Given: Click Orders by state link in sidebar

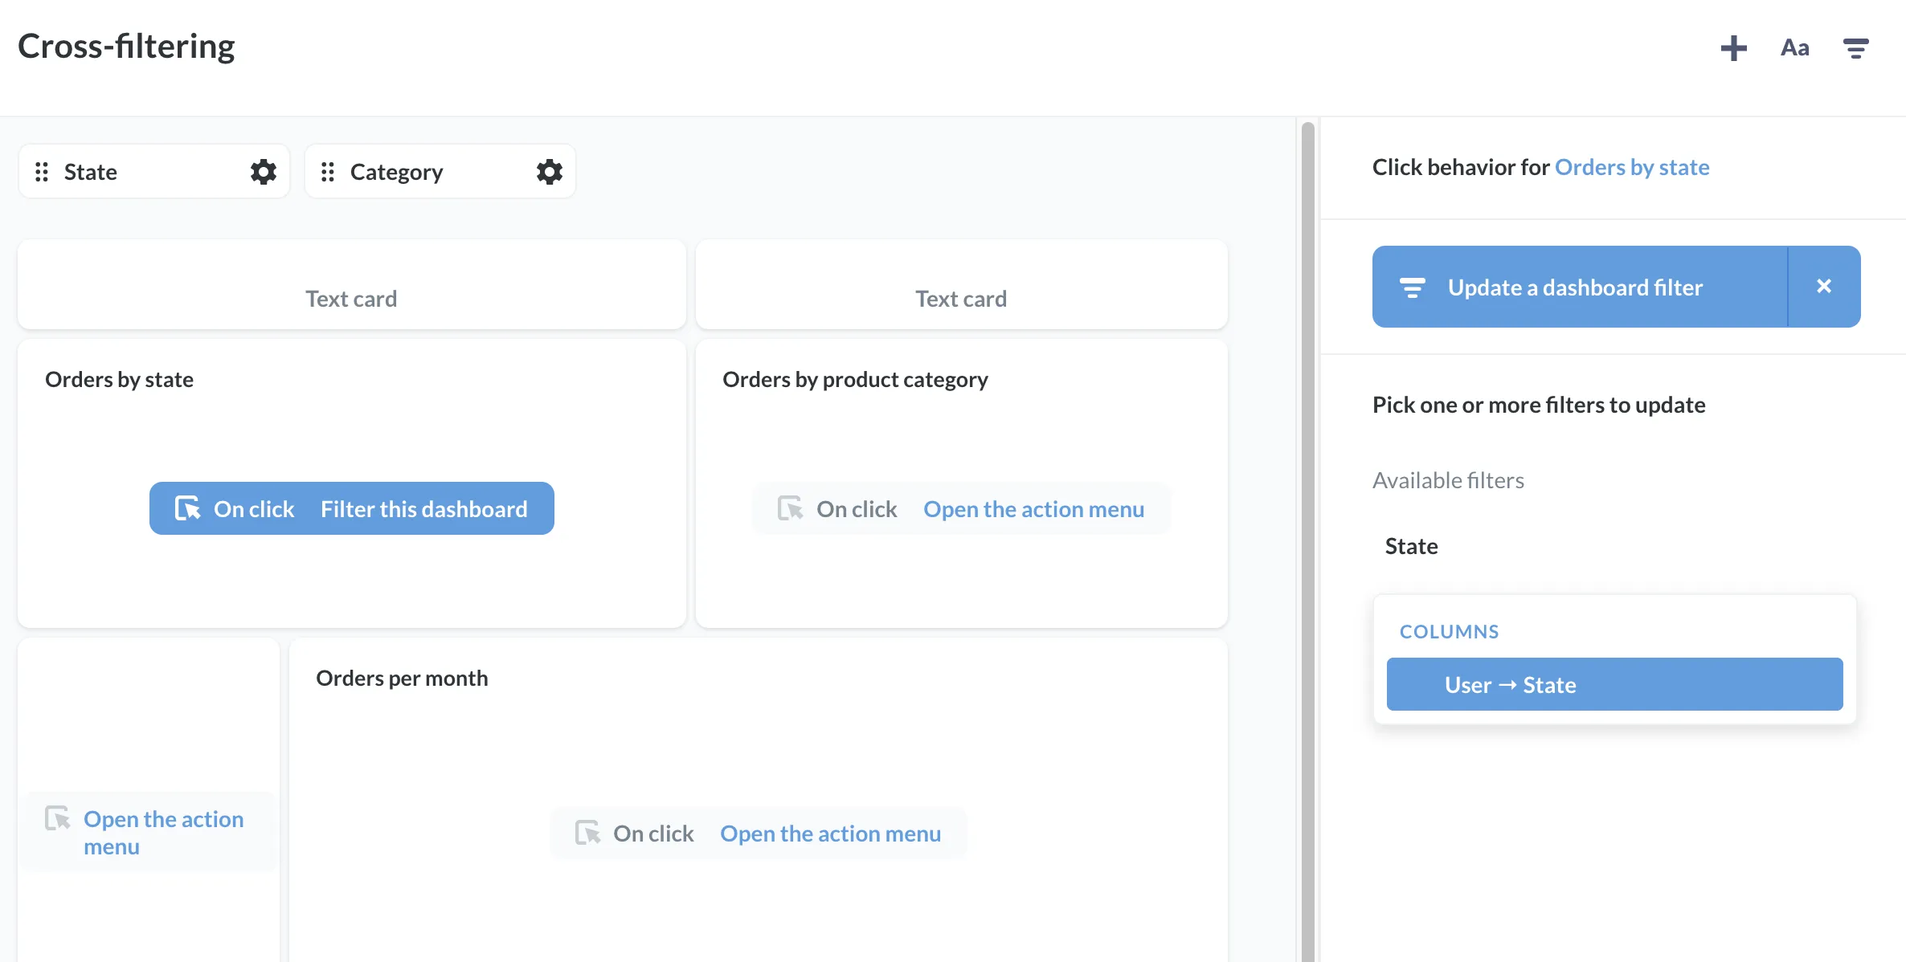Looking at the screenshot, I should point(1631,167).
